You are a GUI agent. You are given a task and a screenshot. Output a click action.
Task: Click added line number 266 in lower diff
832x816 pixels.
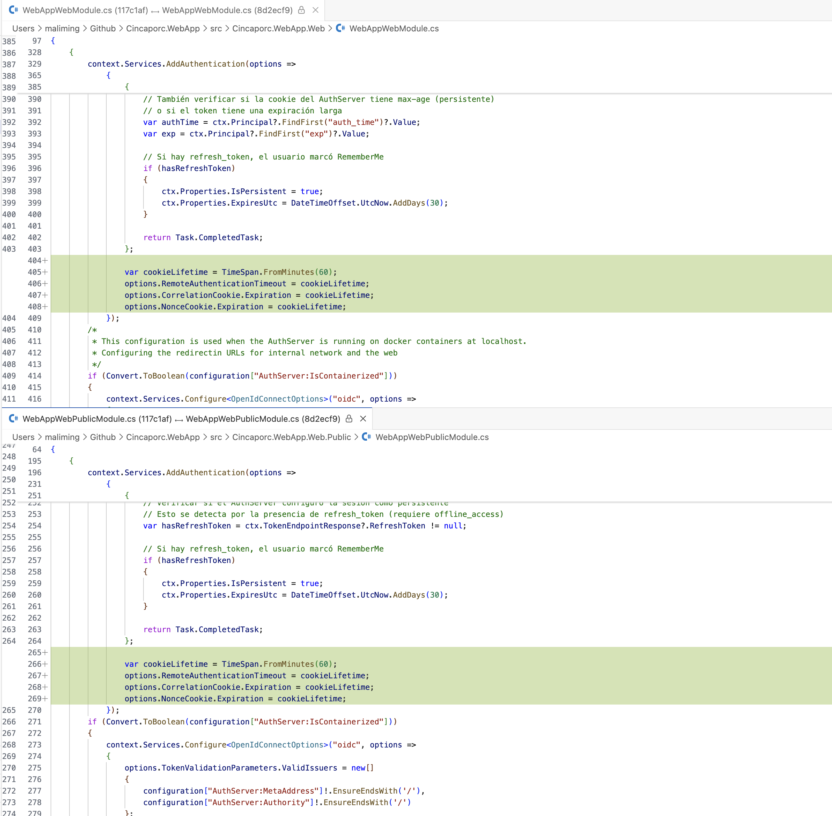35,664
